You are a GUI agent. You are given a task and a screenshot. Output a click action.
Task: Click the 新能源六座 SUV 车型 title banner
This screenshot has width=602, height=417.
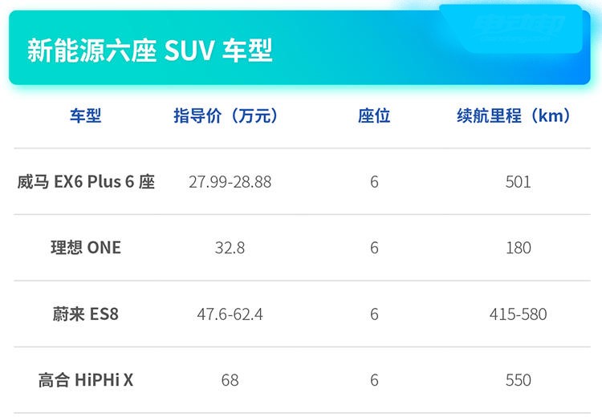pyautogui.click(x=299, y=47)
